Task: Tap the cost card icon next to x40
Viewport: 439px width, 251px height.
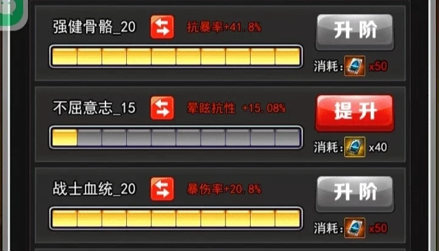Action: point(354,147)
